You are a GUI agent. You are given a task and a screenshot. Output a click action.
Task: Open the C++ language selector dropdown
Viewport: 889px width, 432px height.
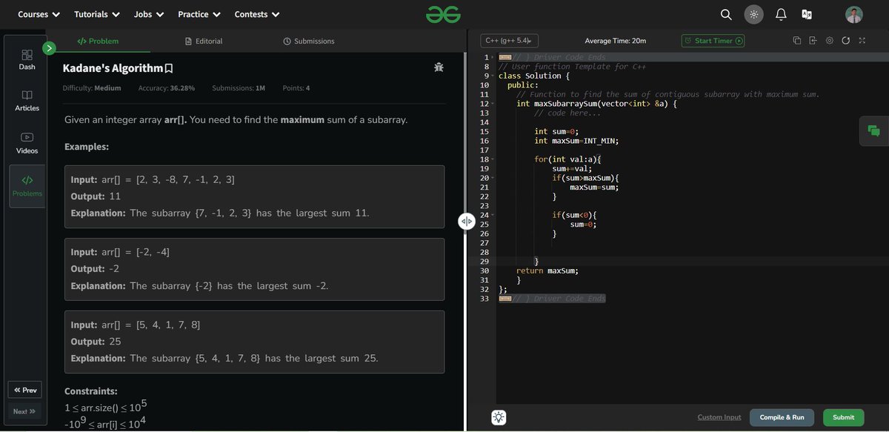510,41
